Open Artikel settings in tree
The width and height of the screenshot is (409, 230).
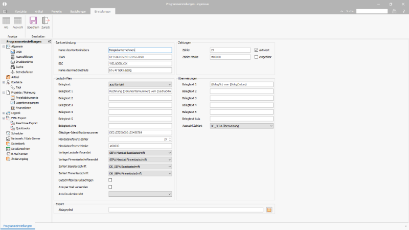[x=15, y=77]
